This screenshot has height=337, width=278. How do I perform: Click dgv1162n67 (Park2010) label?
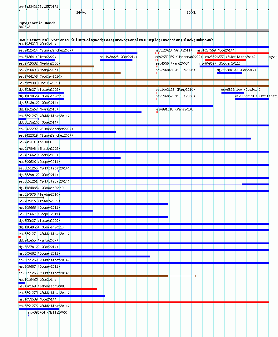click(38, 110)
